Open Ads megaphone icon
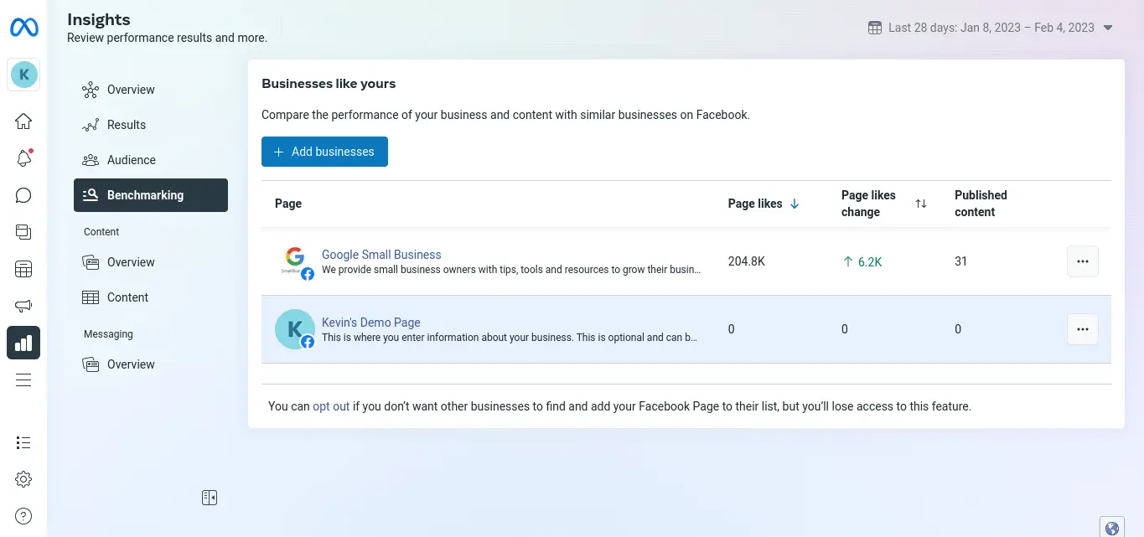1144x537 pixels. [x=23, y=306]
